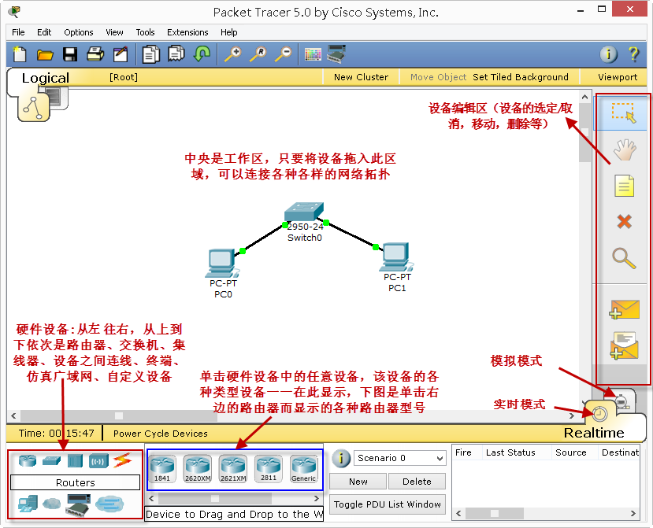The width and height of the screenshot is (653, 528).
Task: Open the Logical workspace tab
Action: (45, 78)
